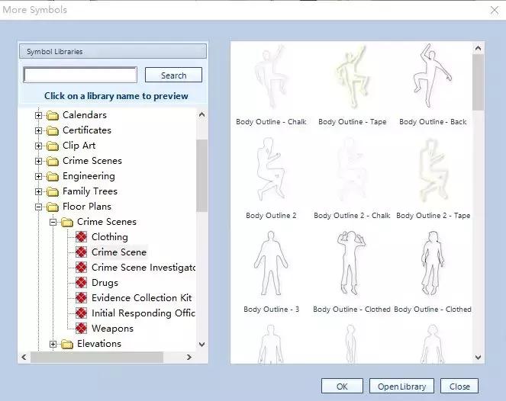Expand the Calendars folder
The width and height of the screenshot is (506, 401).
pos(39,115)
